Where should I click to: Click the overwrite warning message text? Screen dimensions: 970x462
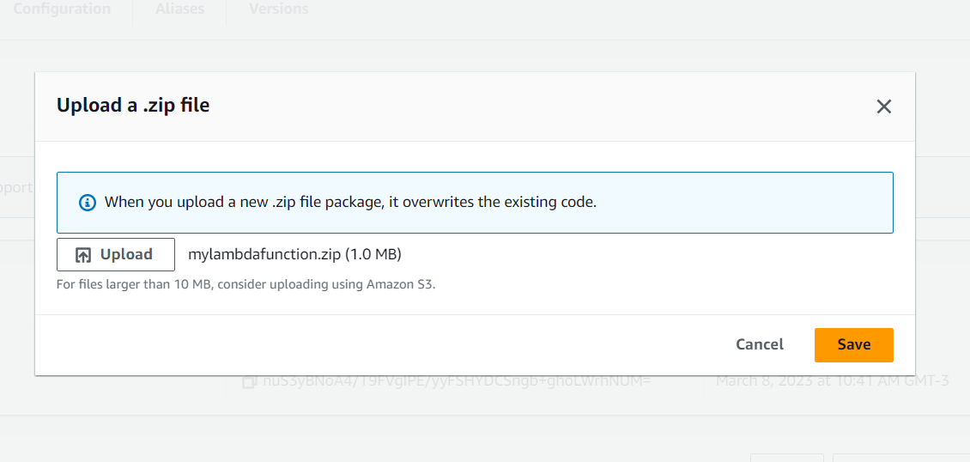coord(350,203)
